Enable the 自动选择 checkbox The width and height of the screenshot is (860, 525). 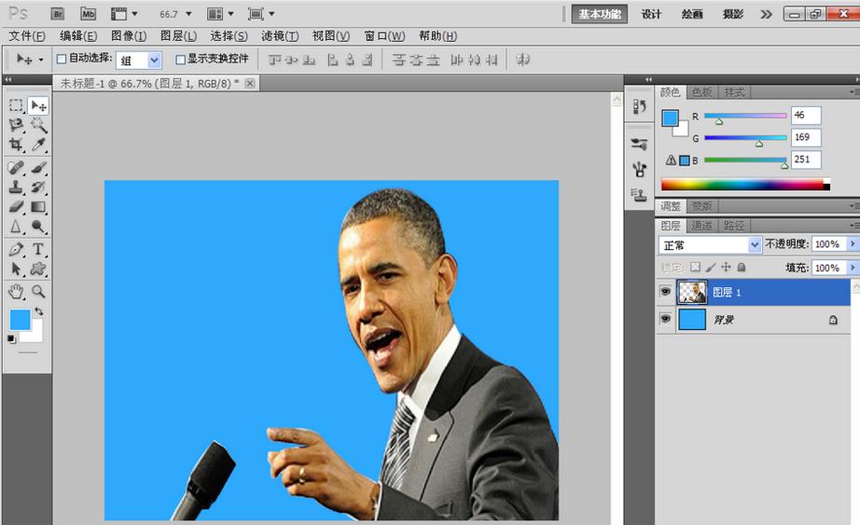point(62,59)
